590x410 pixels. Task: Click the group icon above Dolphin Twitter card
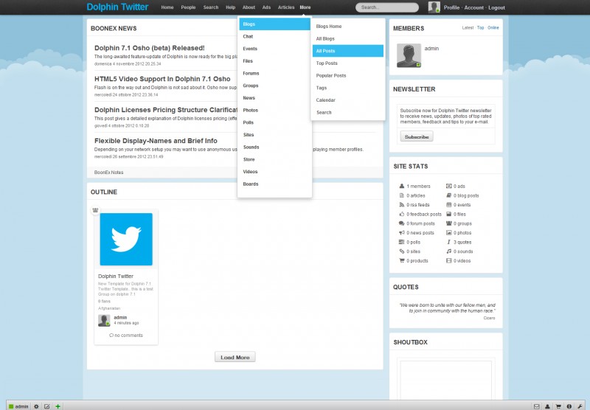(95, 210)
